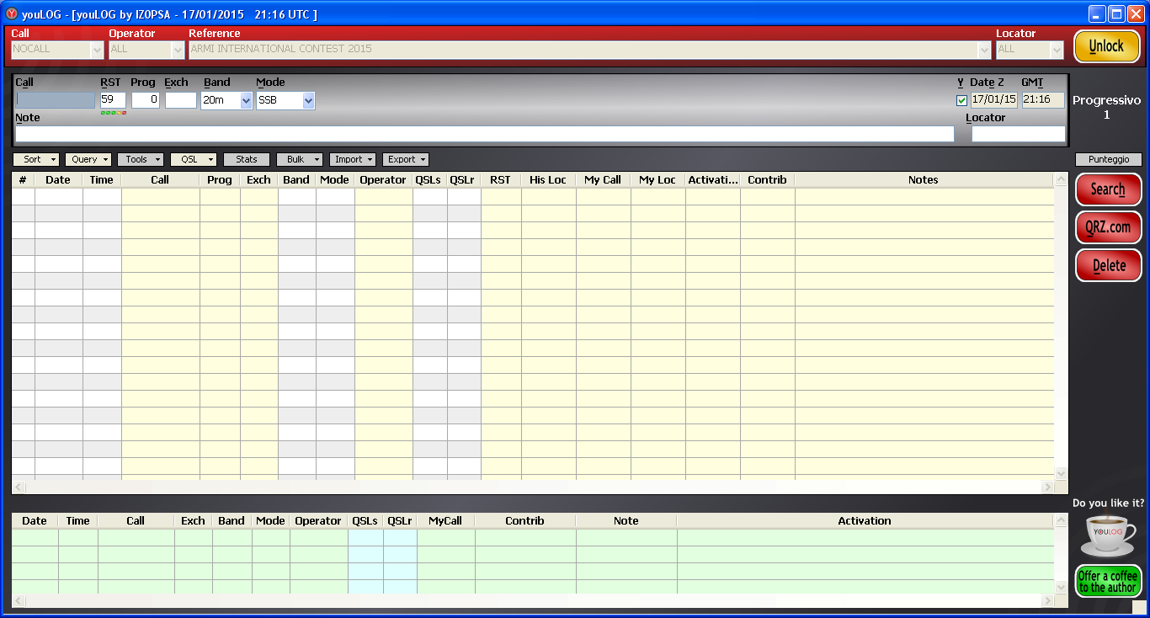Click the Call column header in main log
The width and height of the screenshot is (1150, 618).
pos(160,180)
